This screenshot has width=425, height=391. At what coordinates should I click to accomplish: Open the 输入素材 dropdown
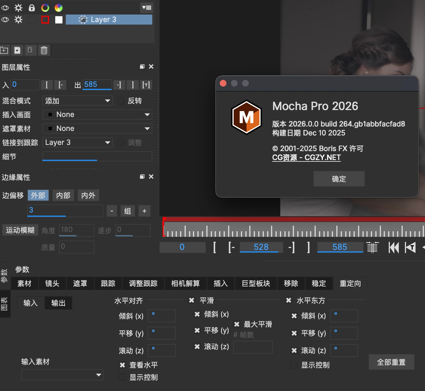(x=62, y=375)
